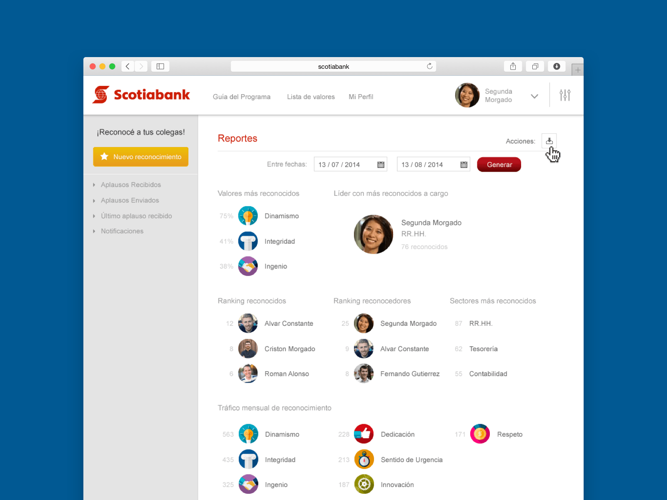
Task: Expand Aplausos Enviados in the sidebar
Action: coord(130,200)
